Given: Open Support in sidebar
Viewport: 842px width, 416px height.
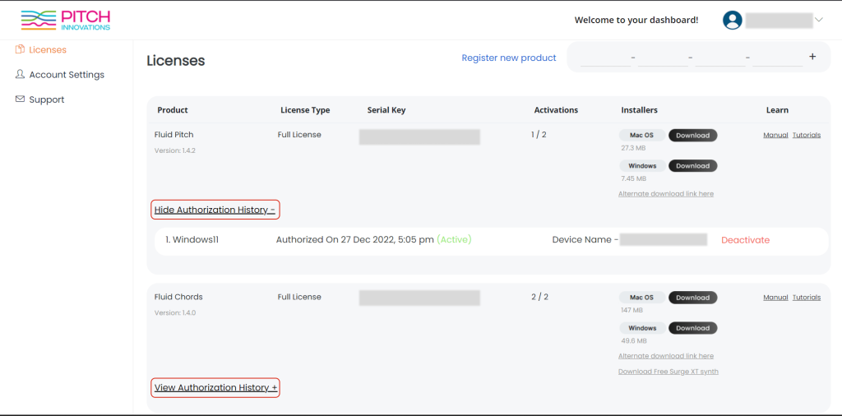Looking at the screenshot, I should pyautogui.click(x=47, y=99).
